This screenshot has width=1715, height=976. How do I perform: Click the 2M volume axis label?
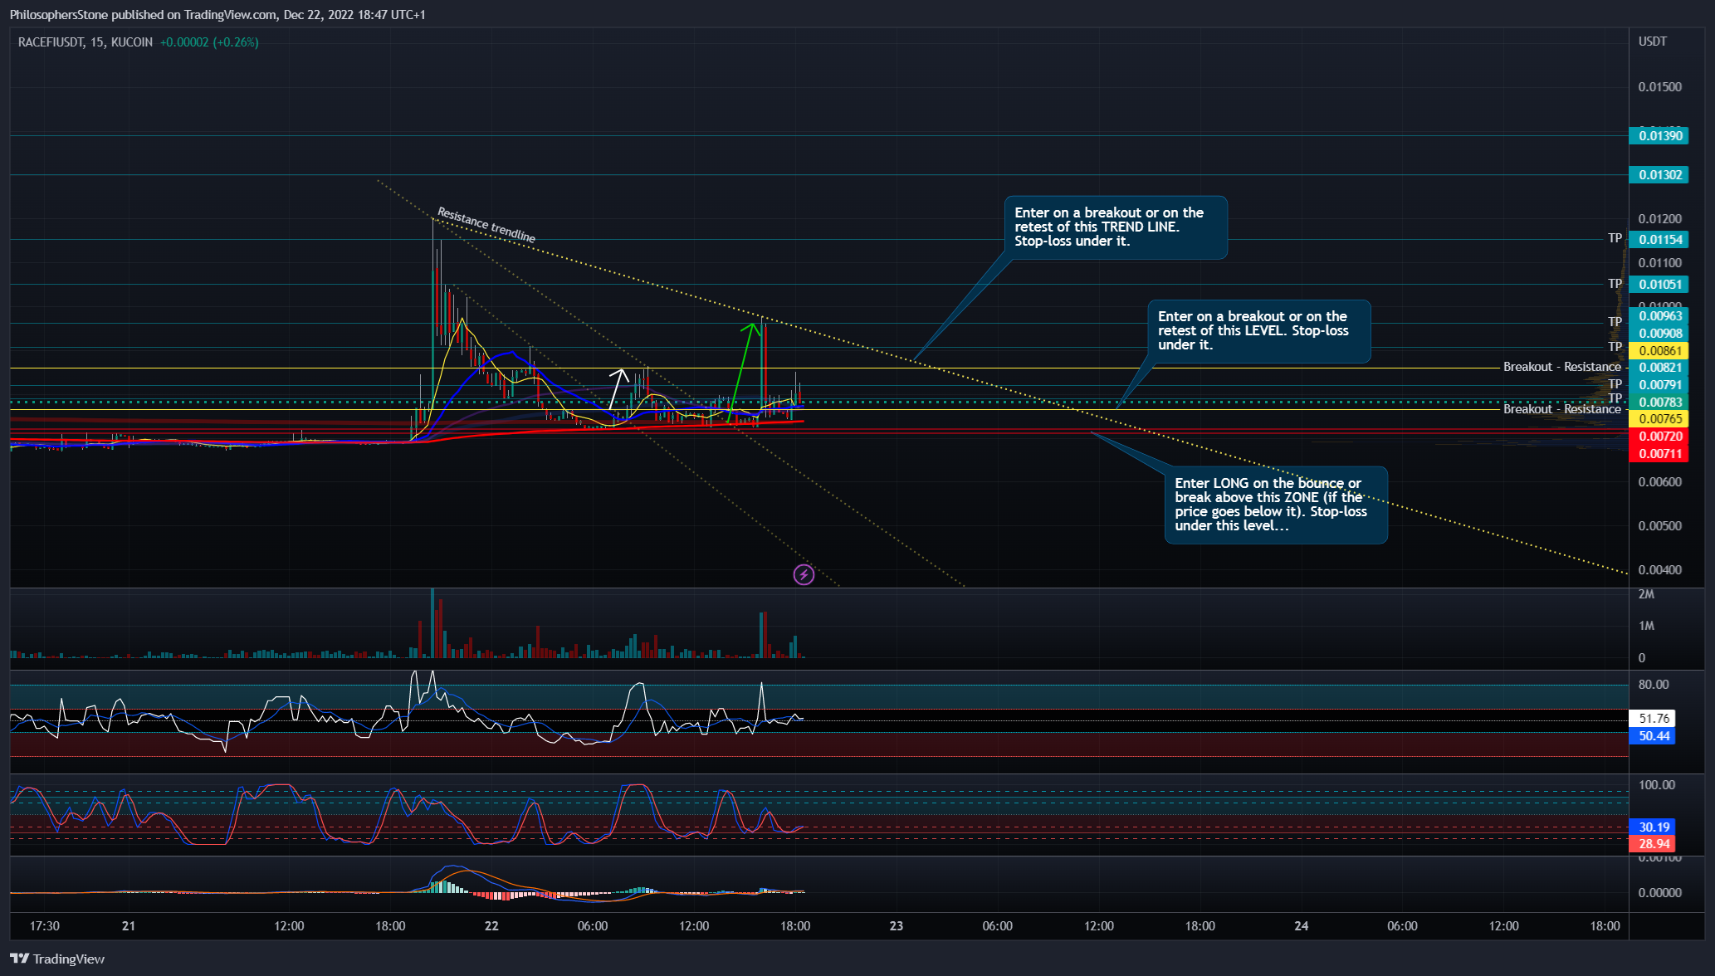[1646, 594]
